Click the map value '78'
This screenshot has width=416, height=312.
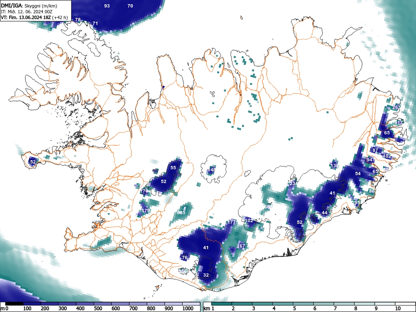pos(78,20)
